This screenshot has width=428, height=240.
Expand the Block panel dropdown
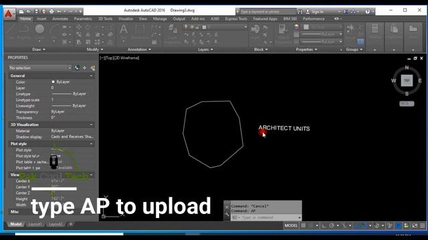(261, 49)
